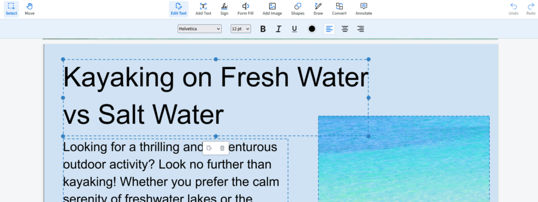Activate the Select tool

click(x=12, y=9)
